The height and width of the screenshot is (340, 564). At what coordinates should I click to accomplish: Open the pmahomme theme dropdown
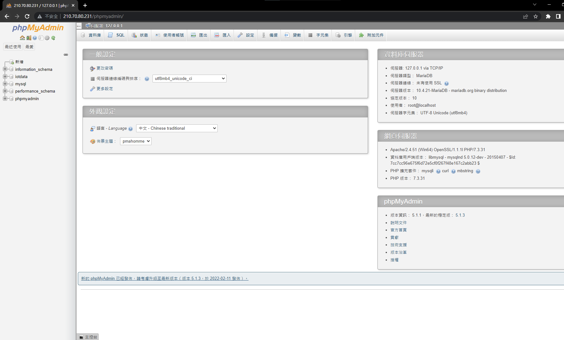point(136,141)
